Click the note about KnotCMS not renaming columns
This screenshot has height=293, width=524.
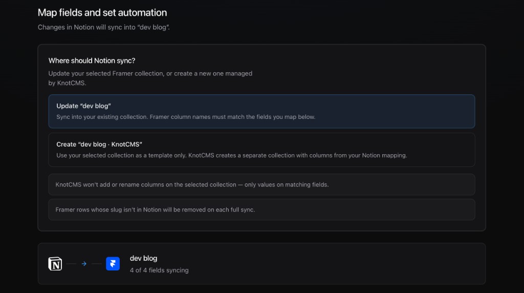[261, 184]
